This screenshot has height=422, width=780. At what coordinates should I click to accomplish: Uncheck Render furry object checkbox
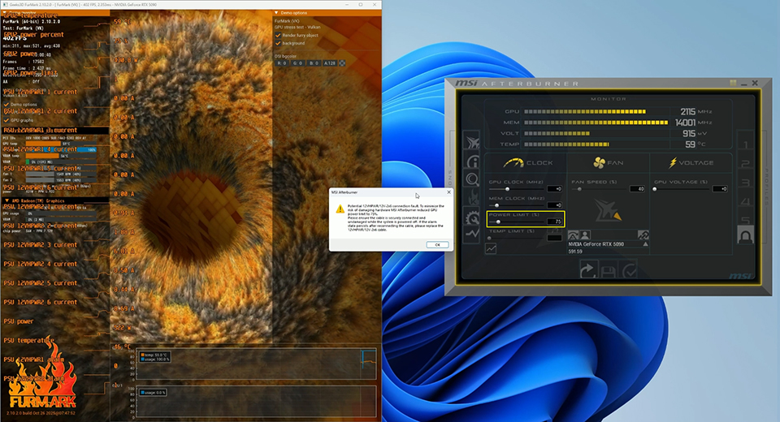coord(277,35)
